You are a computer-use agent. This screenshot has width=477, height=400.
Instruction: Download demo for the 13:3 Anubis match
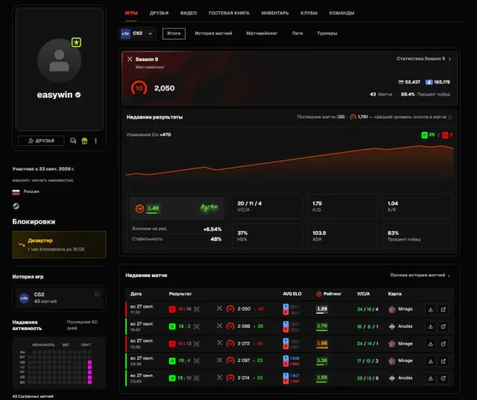tap(431, 326)
